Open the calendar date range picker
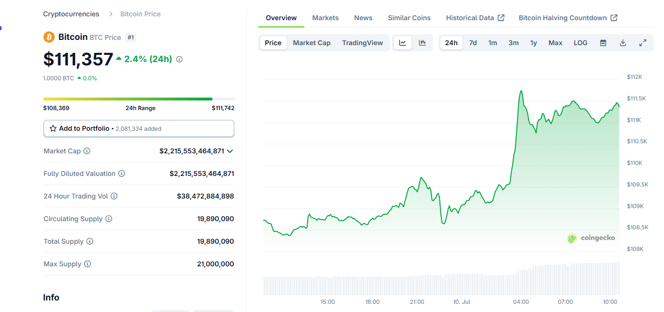This screenshot has width=664, height=312. [603, 43]
